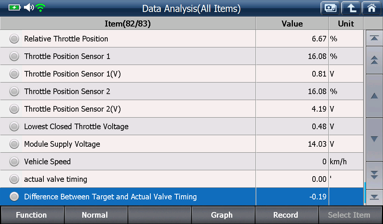Click the screenshot capture icon
The image size is (383, 224).
330,8
